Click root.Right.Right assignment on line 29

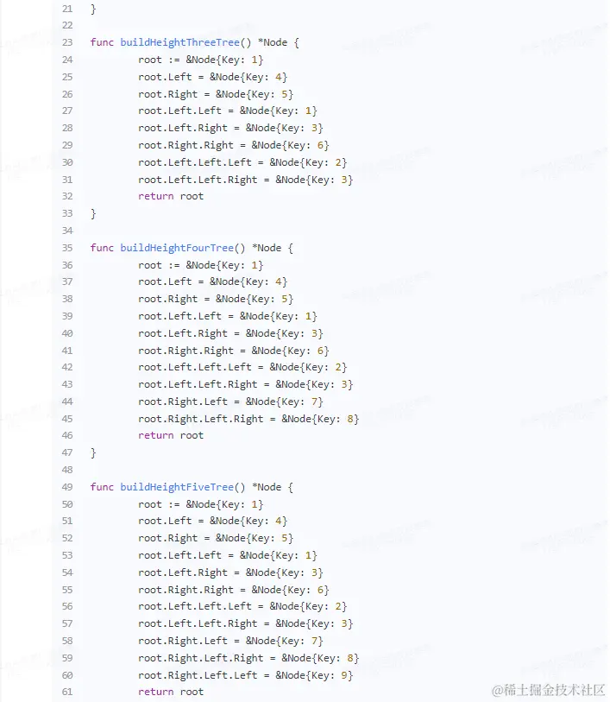point(234,145)
